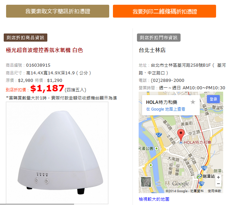Select the 到店折扣門市資訊 tab label
Viewport: 235px width, 205px height.
pyautogui.click(x=159, y=38)
